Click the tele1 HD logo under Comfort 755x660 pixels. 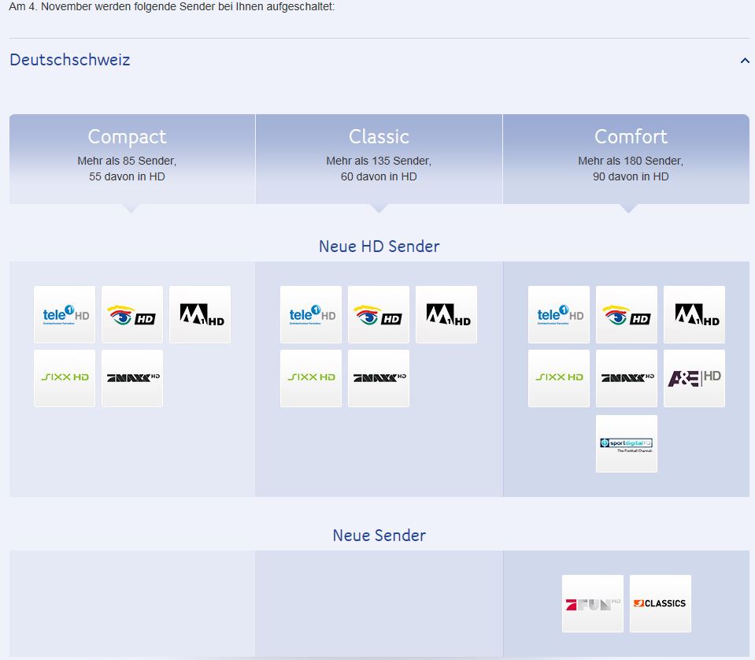[559, 315]
